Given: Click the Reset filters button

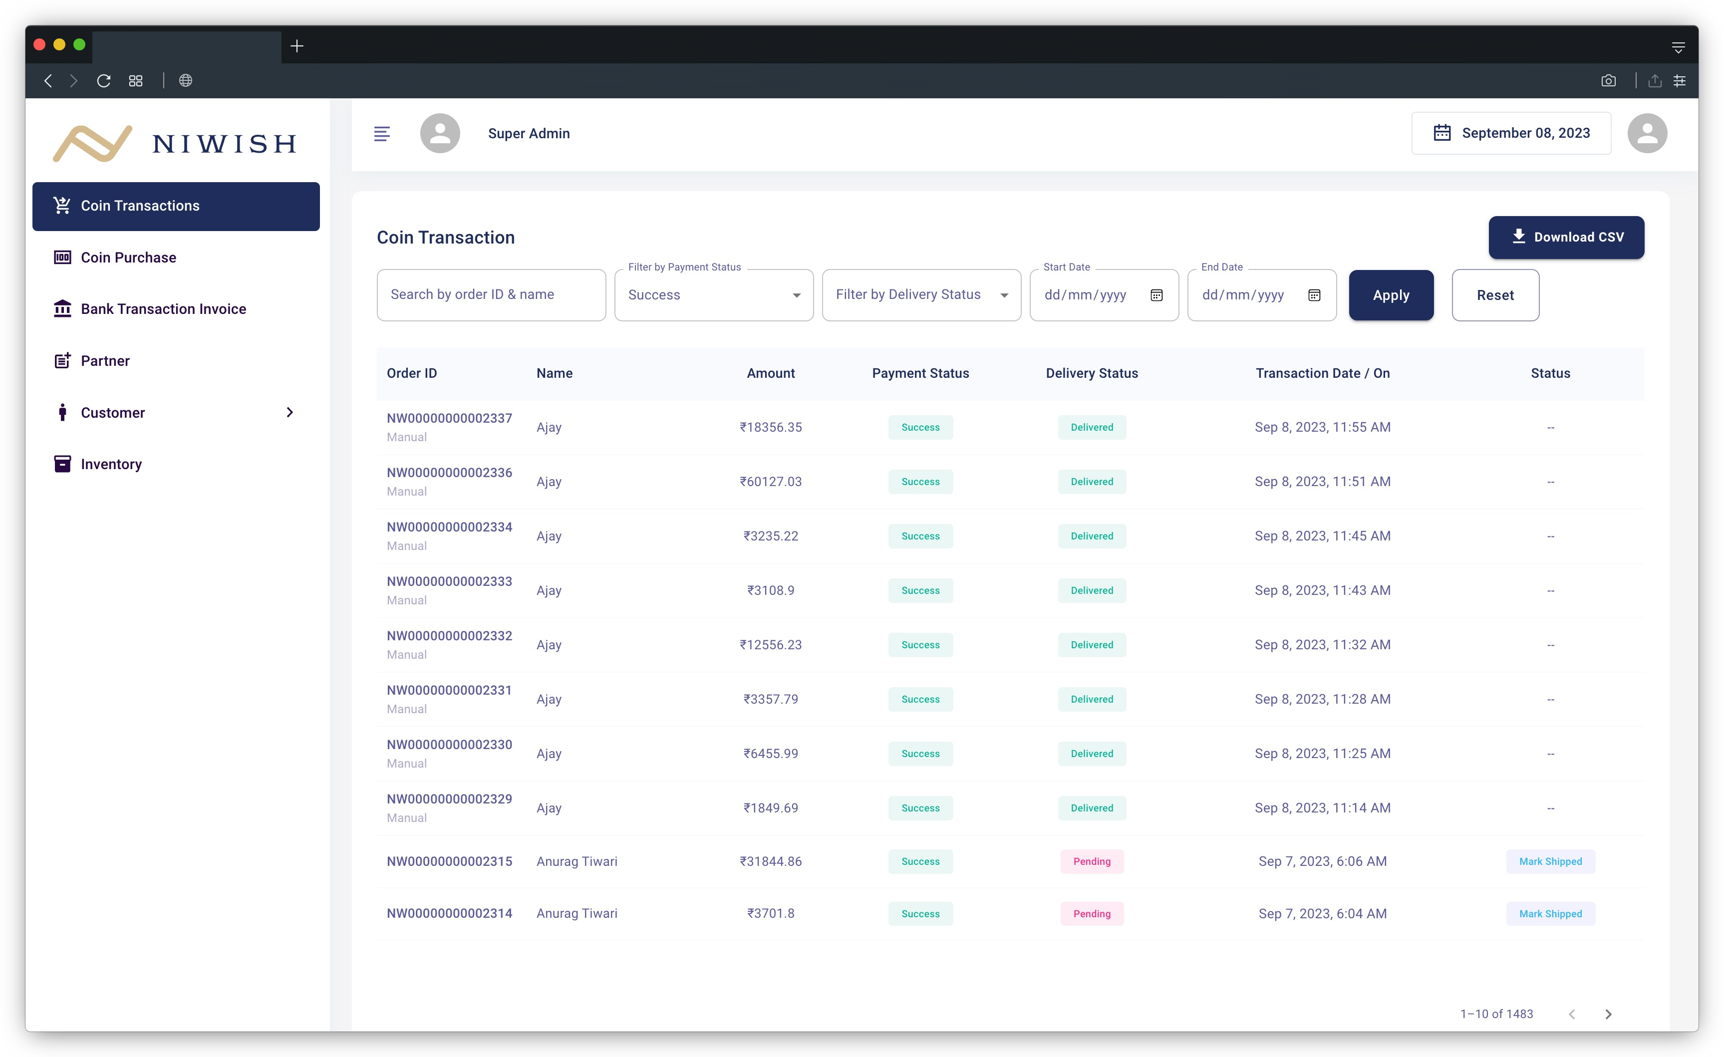Looking at the screenshot, I should click(1494, 295).
